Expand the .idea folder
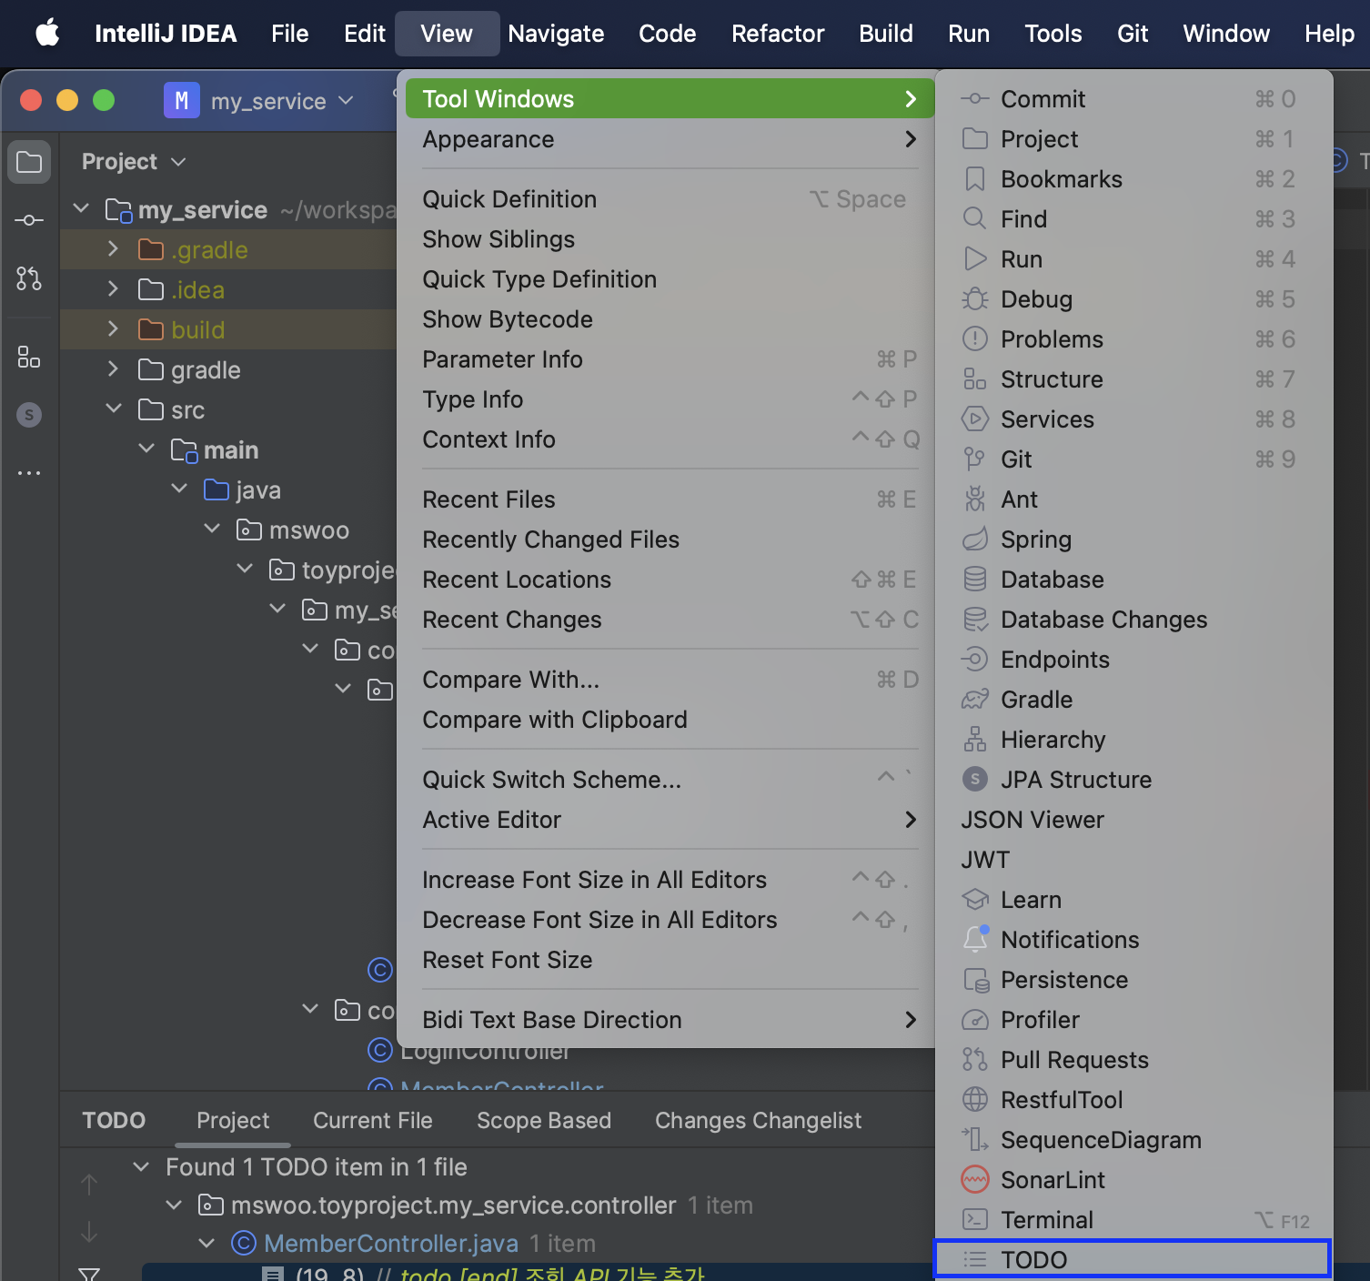This screenshot has width=1370, height=1281. tap(113, 289)
